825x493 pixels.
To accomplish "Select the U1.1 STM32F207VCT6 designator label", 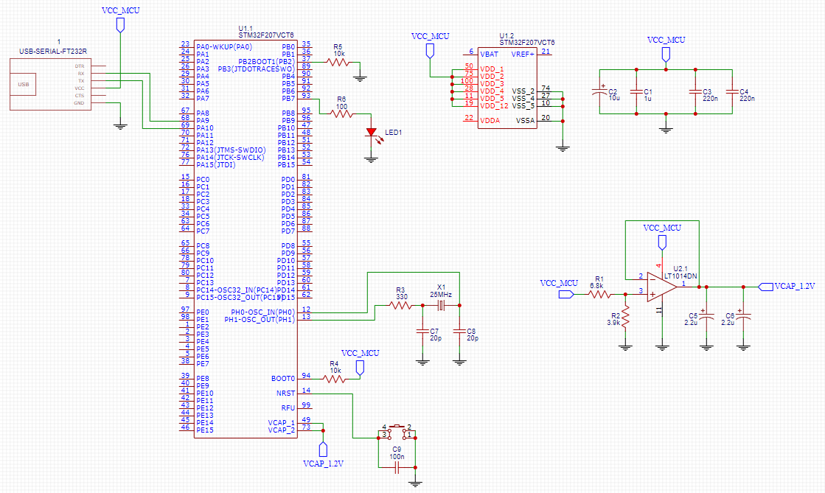I will (x=266, y=32).
